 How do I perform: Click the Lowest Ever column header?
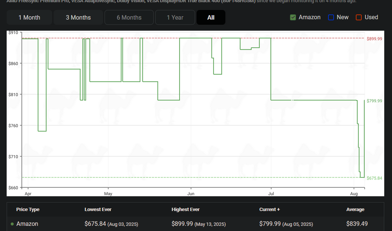(x=98, y=210)
